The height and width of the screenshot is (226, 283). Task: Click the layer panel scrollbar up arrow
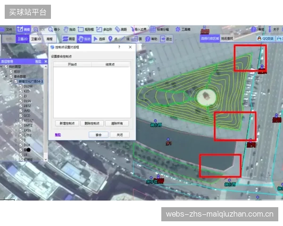[x=46, y=67]
